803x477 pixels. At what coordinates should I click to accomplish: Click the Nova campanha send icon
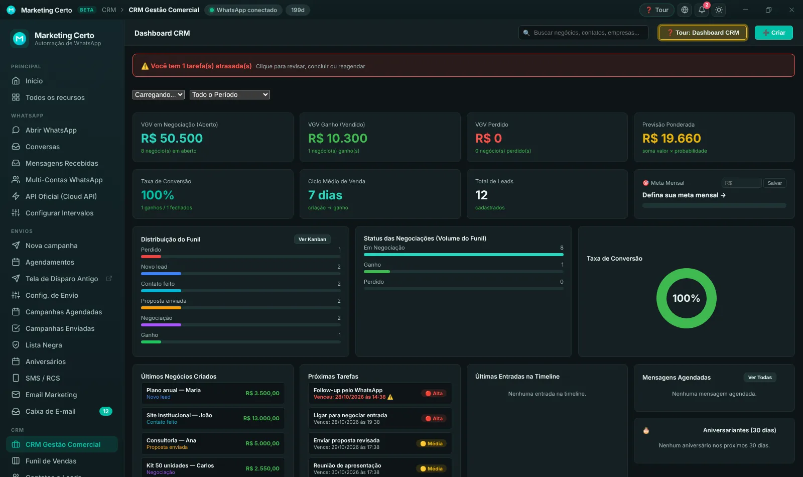[x=16, y=246]
